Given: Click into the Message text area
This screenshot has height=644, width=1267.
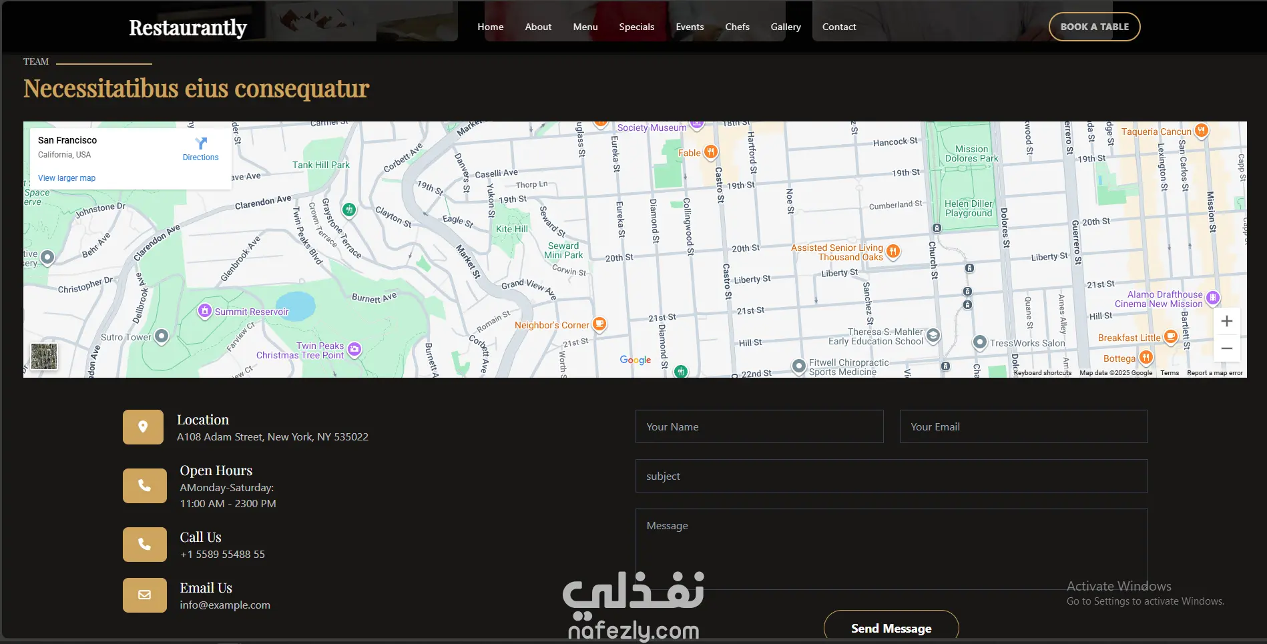Looking at the screenshot, I should coord(892,549).
